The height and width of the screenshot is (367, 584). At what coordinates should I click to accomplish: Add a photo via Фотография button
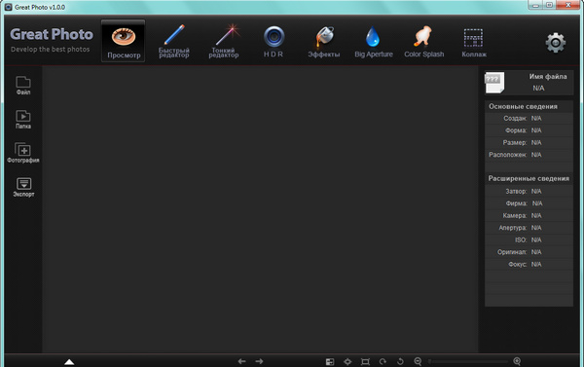tap(23, 153)
